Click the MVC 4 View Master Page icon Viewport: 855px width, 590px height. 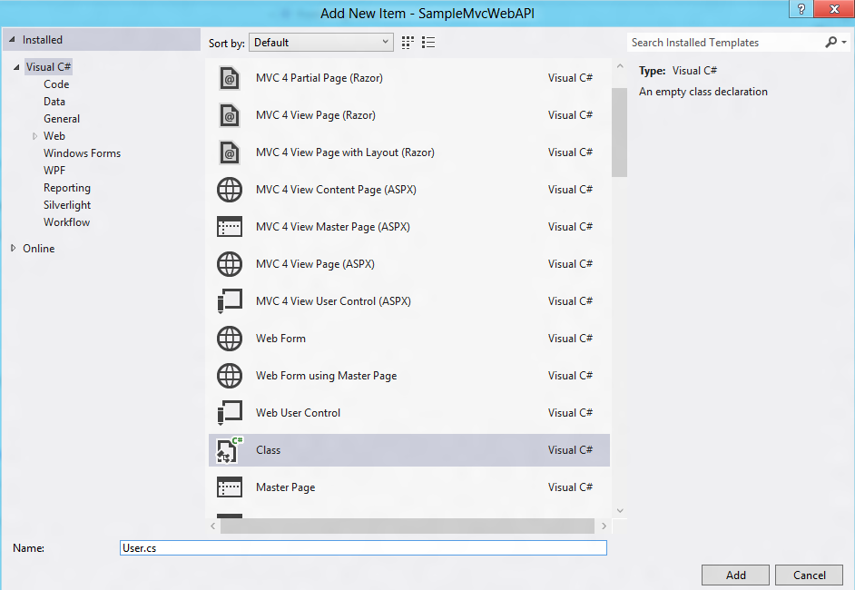pyautogui.click(x=230, y=227)
